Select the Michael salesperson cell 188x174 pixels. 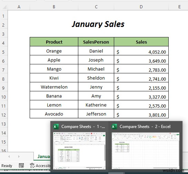(96, 69)
